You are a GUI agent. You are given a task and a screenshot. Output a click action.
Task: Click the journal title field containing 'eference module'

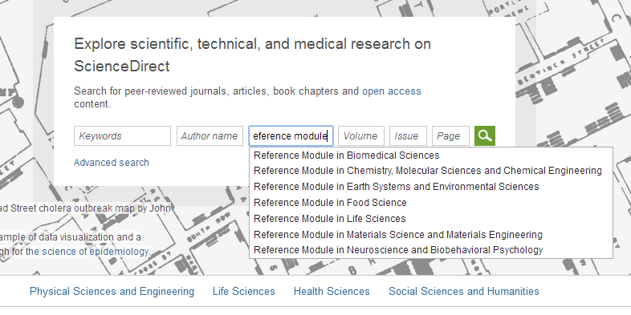291,135
